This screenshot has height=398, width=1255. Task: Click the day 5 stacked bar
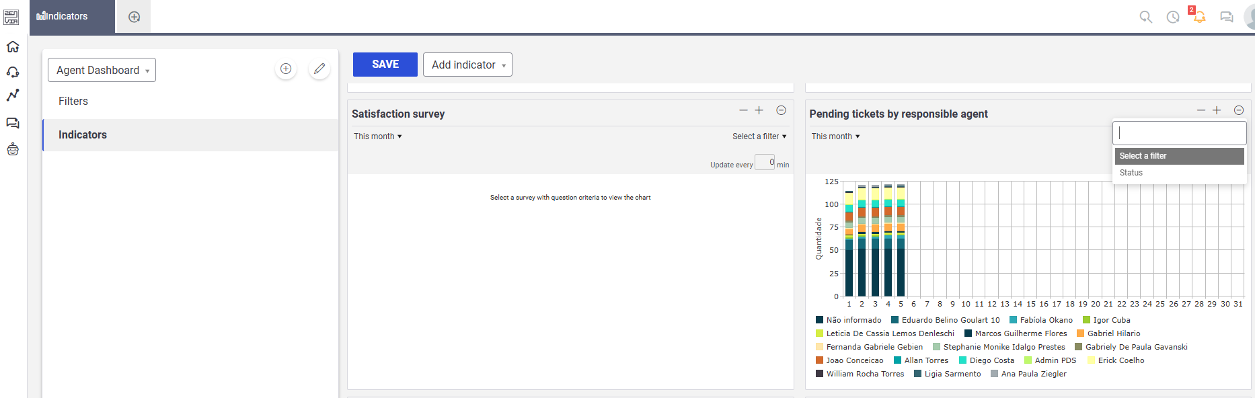point(901,240)
